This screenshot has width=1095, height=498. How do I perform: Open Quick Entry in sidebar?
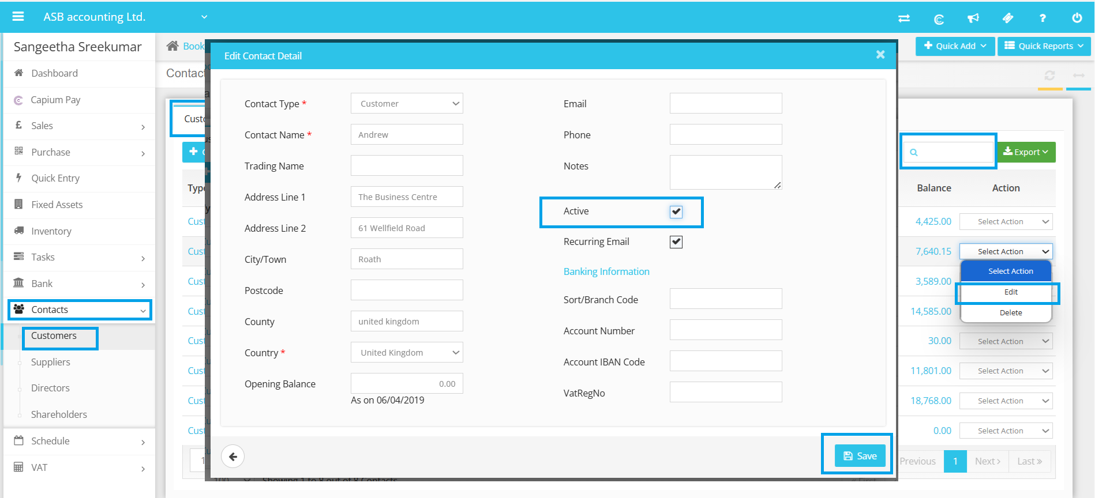[x=80, y=178]
